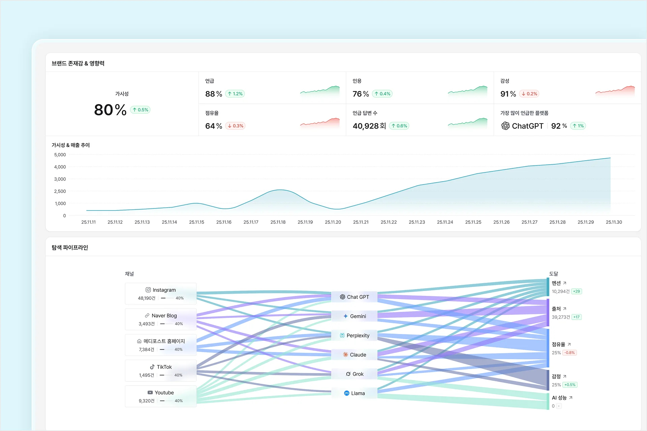Click the Instagram 40% progress bar
Image resolution: width=647 pixels, height=431 pixels.
point(167,298)
